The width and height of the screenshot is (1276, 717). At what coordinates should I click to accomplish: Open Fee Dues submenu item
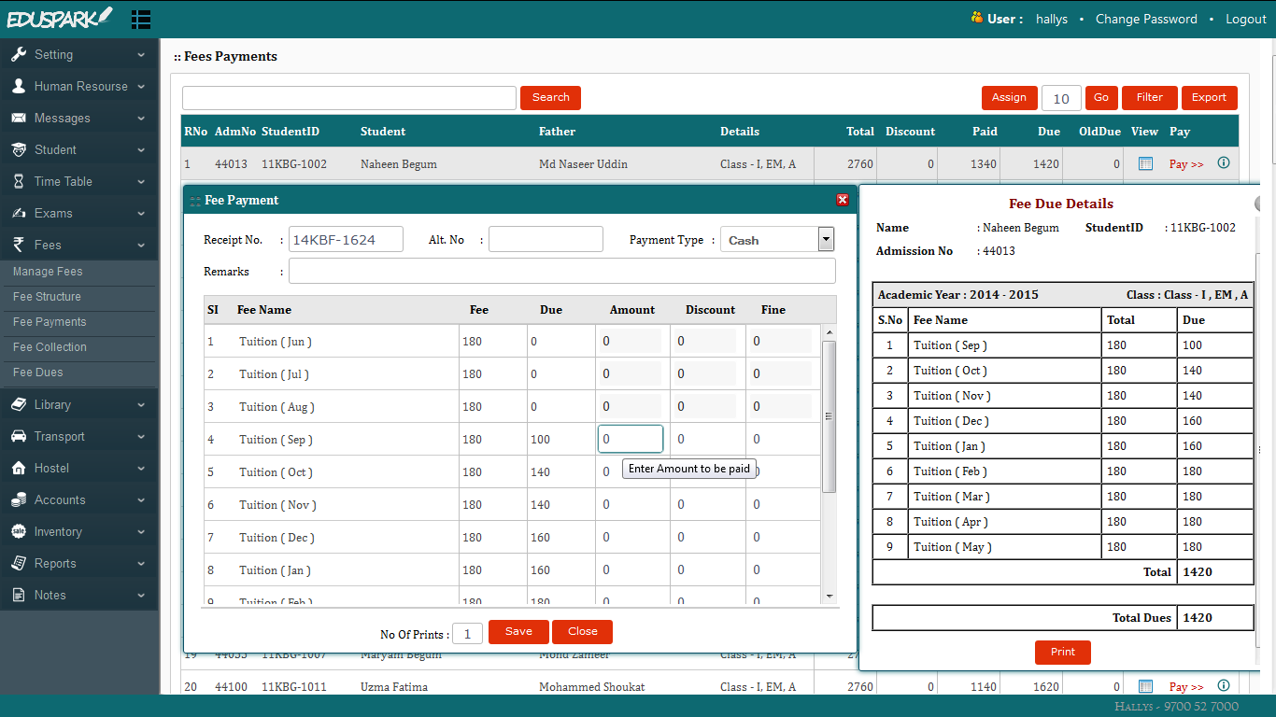[x=38, y=373]
